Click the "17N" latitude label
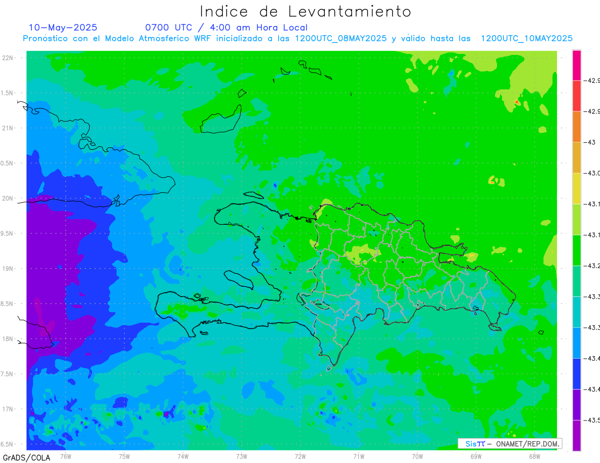Viewport: 600px width, 463px height. pyautogui.click(x=8, y=409)
